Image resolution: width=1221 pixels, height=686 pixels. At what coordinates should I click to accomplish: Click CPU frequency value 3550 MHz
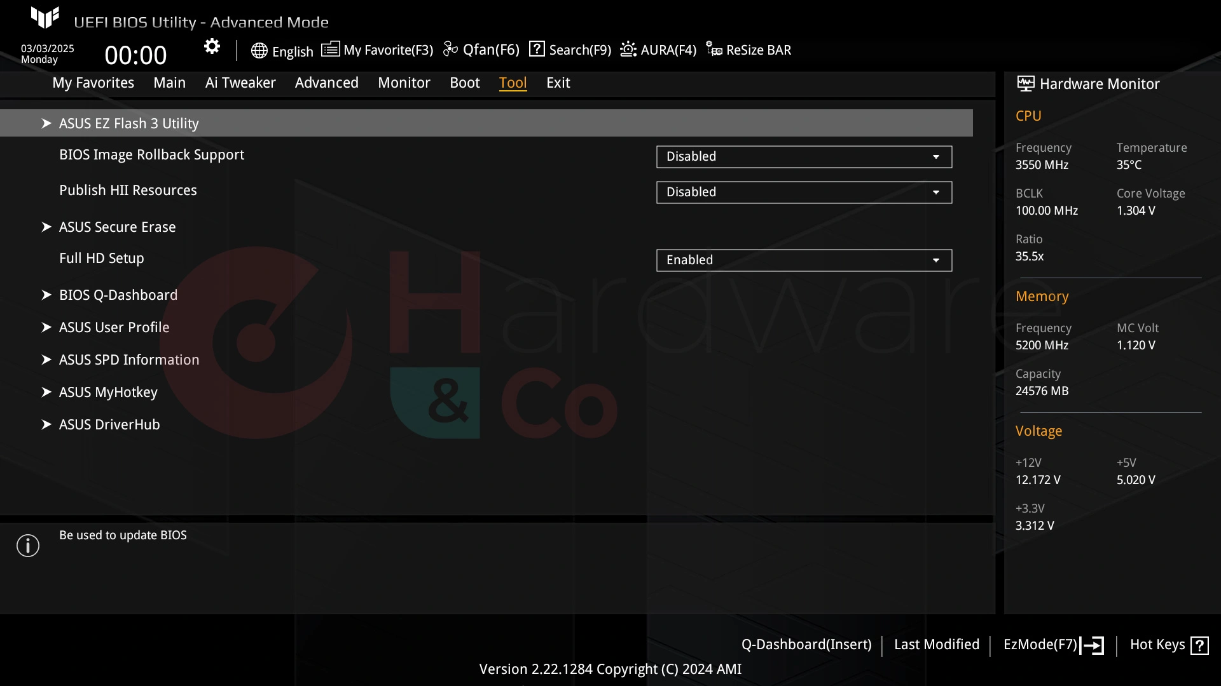point(1042,165)
